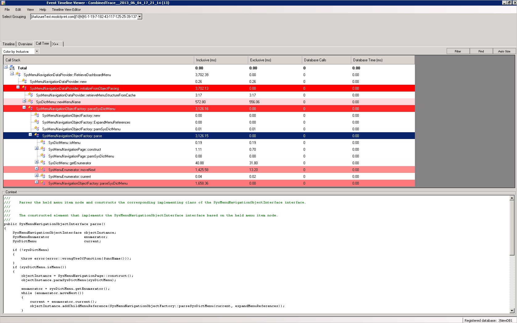The width and height of the screenshot is (517, 323).
Task: Click the icon next to retrieveMenuStructureFromCache
Action: pyautogui.click(x=31, y=95)
